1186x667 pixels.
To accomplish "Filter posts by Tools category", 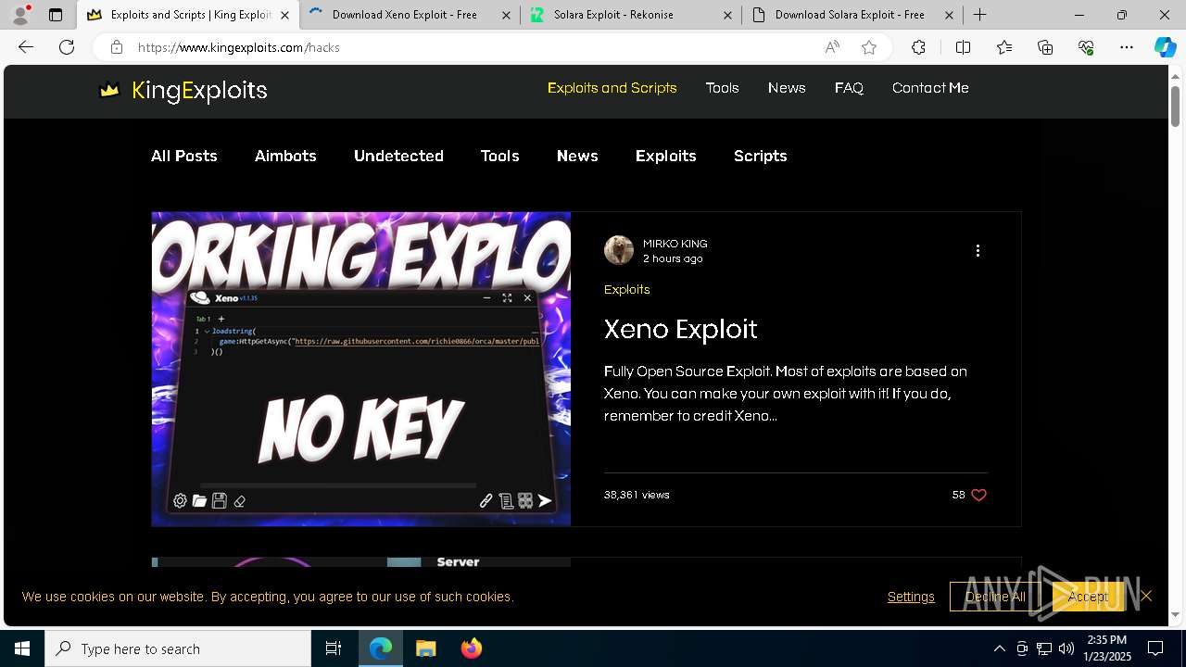I will tap(499, 156).
